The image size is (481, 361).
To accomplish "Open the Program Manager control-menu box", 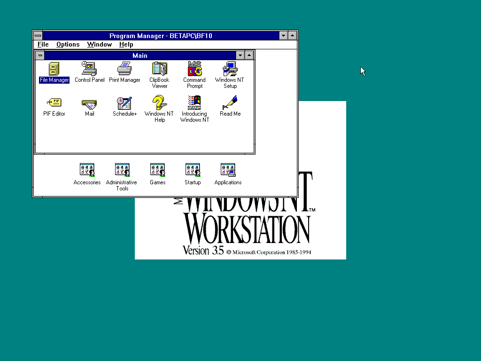I will (x=38, y=36).
